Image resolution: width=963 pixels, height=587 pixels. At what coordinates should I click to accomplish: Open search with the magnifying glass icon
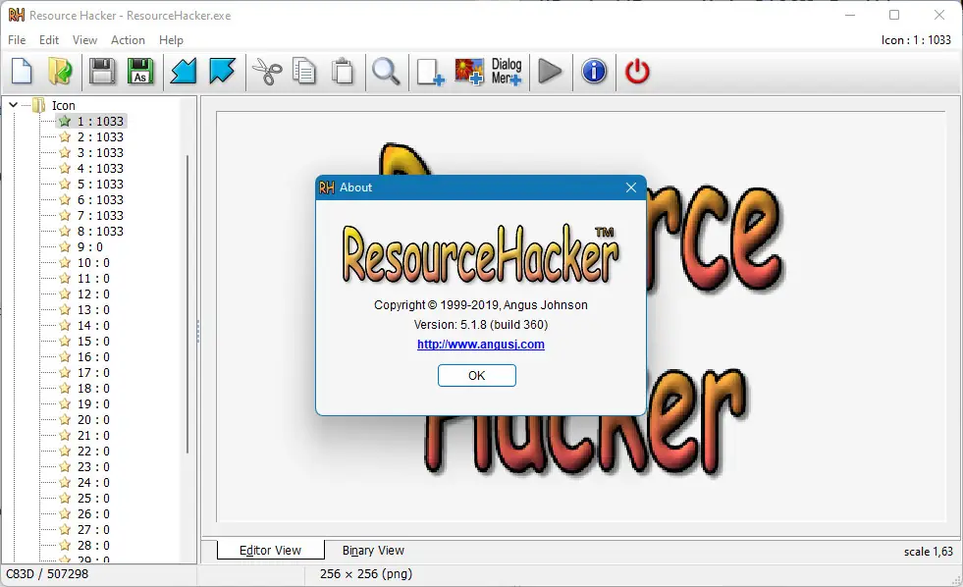click(x=387, y=72)
